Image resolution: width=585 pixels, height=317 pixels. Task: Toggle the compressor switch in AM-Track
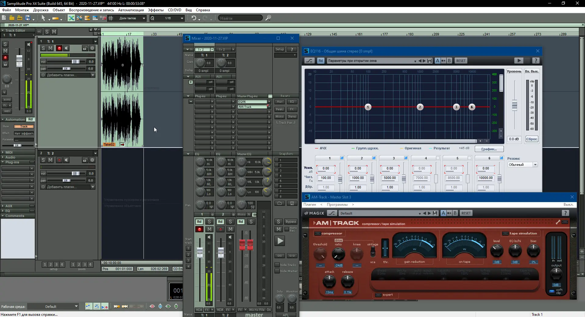coord(318,233)
